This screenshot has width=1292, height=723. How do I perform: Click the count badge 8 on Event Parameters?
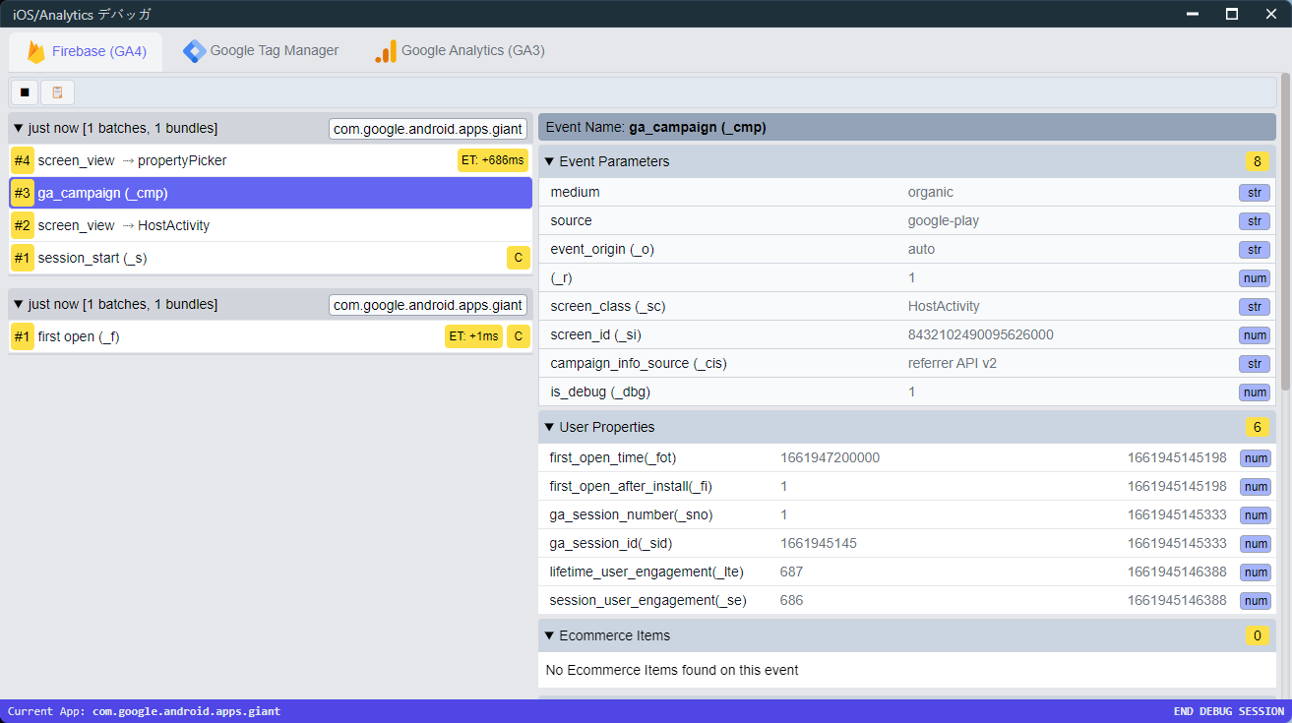coord(1256,161)
